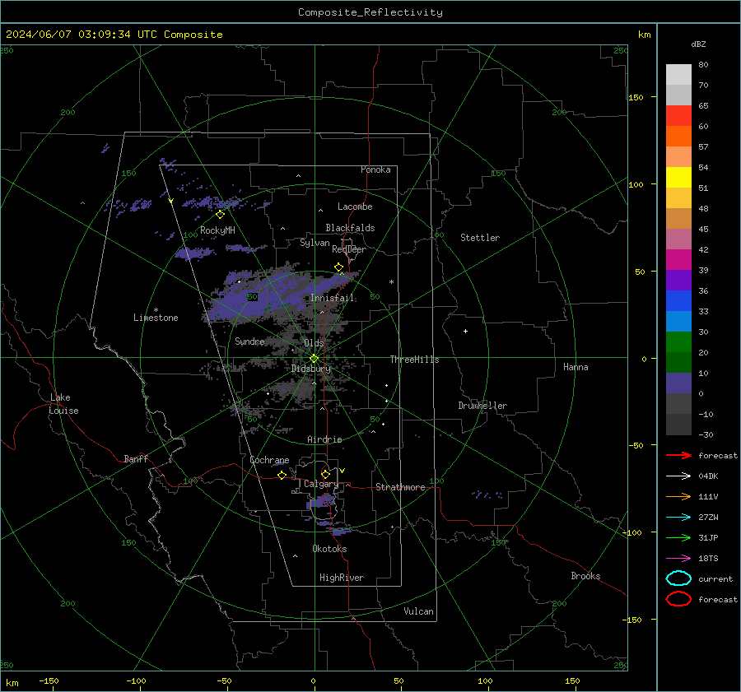This screenshot has height=692, width=741.
Task: Click the Okotoks town label
Action: [x=329, y=549]
